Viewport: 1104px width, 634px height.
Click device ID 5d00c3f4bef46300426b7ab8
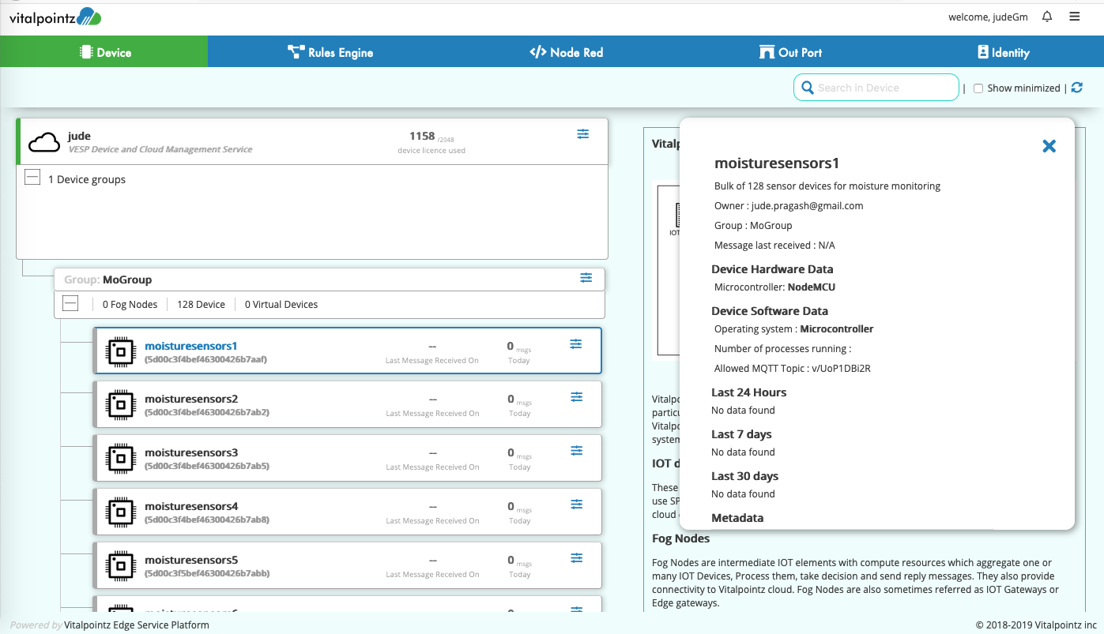point(207,520)
